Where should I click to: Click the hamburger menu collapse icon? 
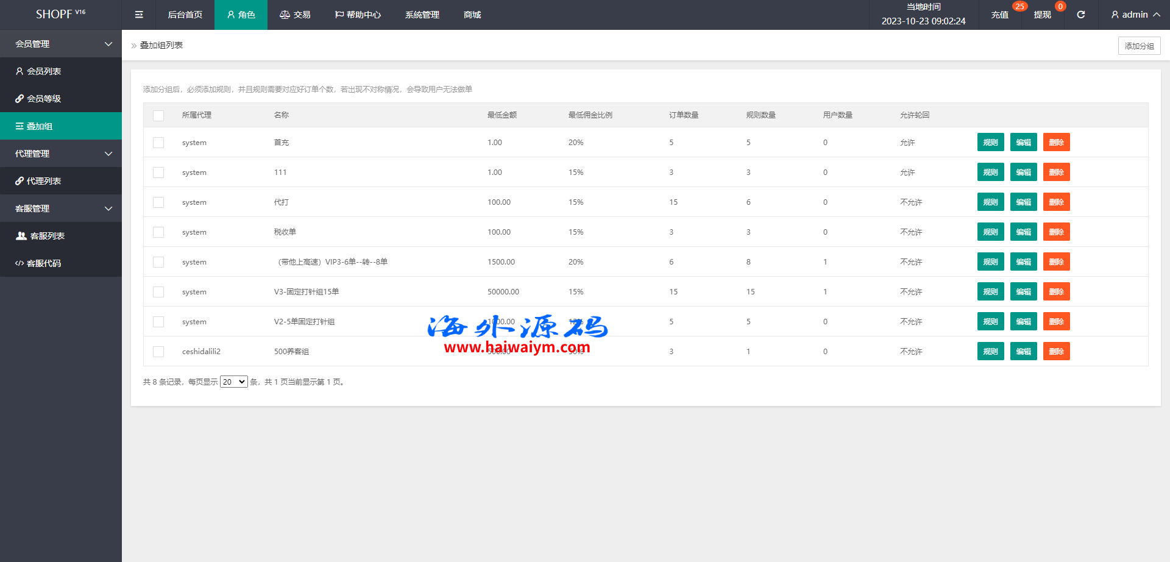coord(139,15)
